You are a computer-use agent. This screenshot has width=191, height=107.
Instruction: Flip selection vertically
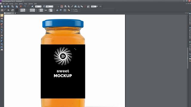[61, 10]
